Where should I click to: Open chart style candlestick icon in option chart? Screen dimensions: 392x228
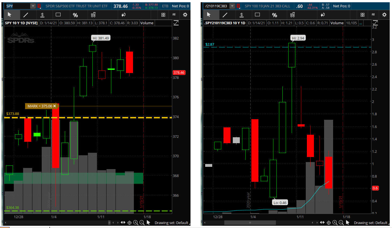(x=323, y=15)
